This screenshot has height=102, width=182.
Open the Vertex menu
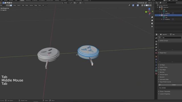point(31,5)
